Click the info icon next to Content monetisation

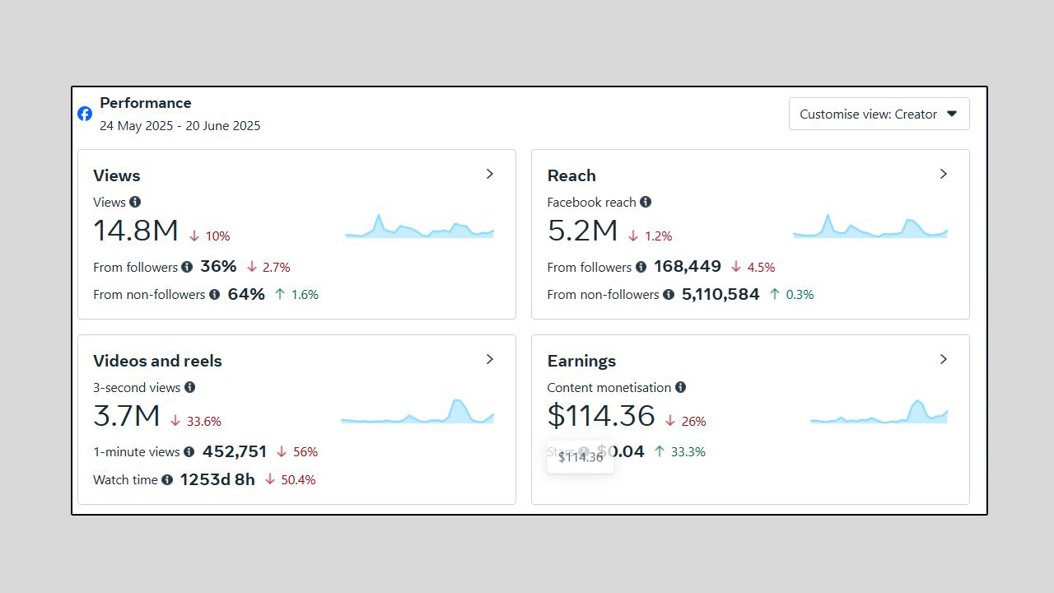(x=680, y=387)
